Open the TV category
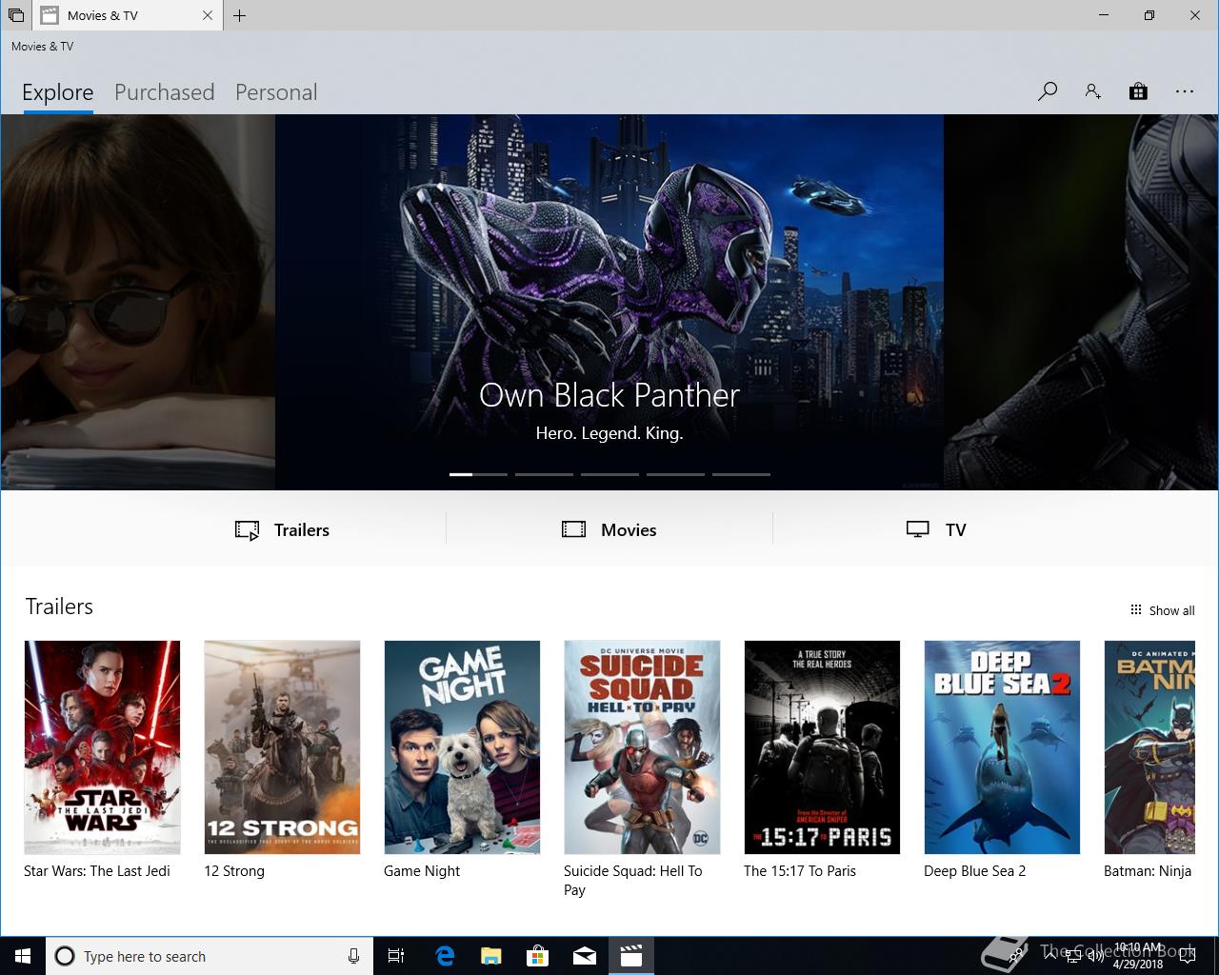Image resolution: width=1219 pixels, height=975 pixels. [x=936, y=530]
